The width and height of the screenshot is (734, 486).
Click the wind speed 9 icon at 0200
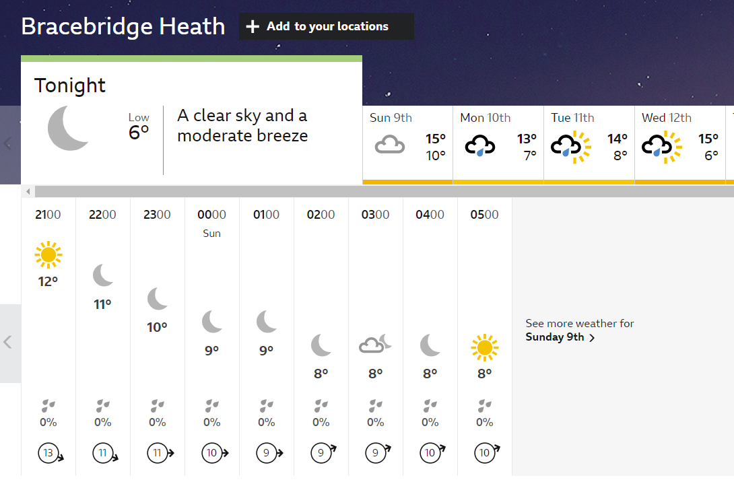pyautogui.click(x=321, y=453)
